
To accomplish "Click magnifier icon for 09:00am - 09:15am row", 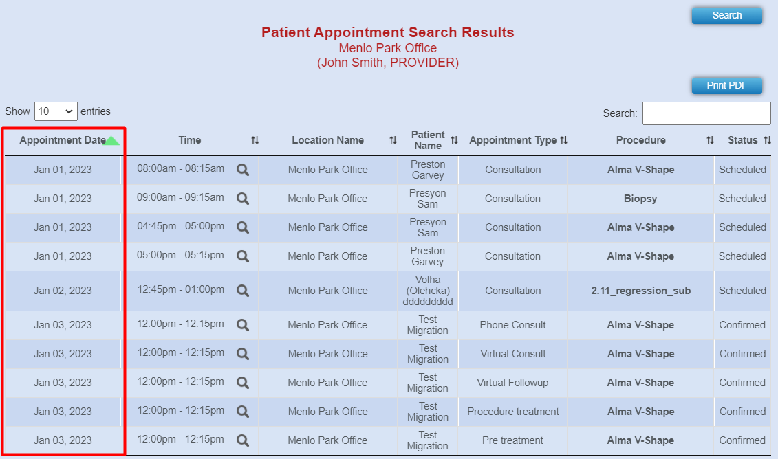I will click(x=243, y=199).
